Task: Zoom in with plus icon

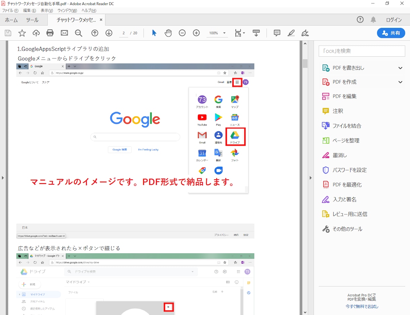Action: pos(196,33)
